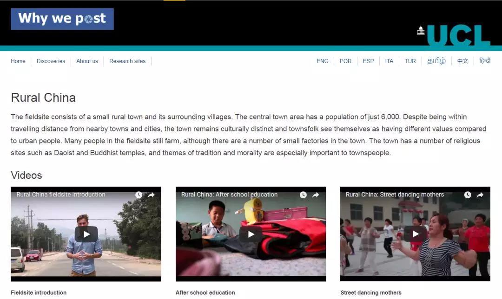Click Share arrow on After school education video
502x299 pixels.
tap(316, 195)
